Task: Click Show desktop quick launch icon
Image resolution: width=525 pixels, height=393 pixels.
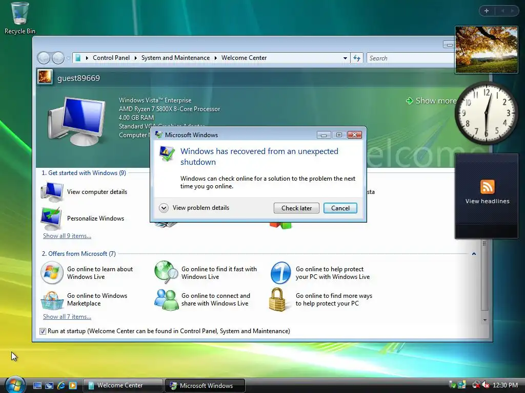Action: [x=37, y=385]
